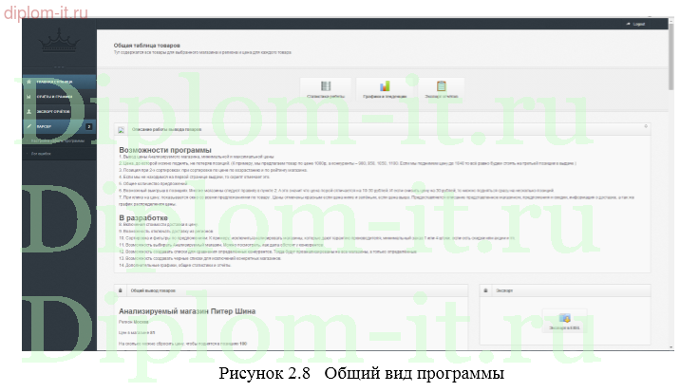Image resolution: width=699 pixels, height=392 pixels.
Task: Click the home icon beside 'Главная страница'
Action: [29, 83]
